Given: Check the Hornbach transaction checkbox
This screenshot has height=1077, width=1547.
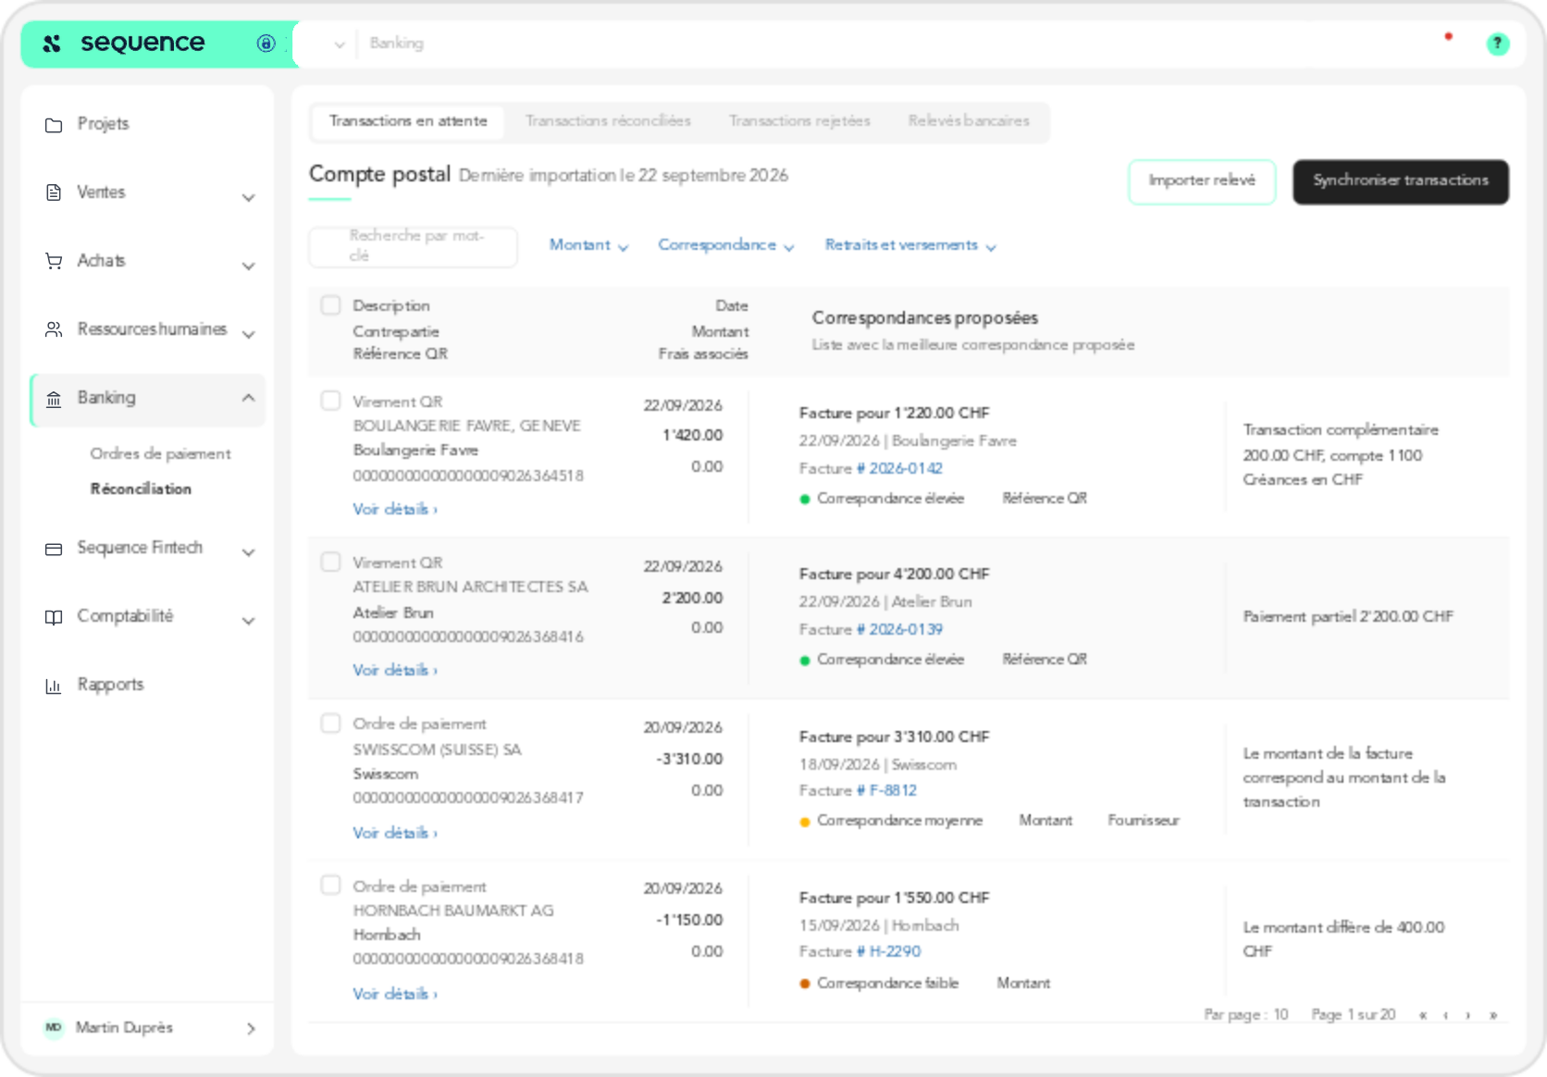Looking at the screenshot, I should [x=330, y=885].
